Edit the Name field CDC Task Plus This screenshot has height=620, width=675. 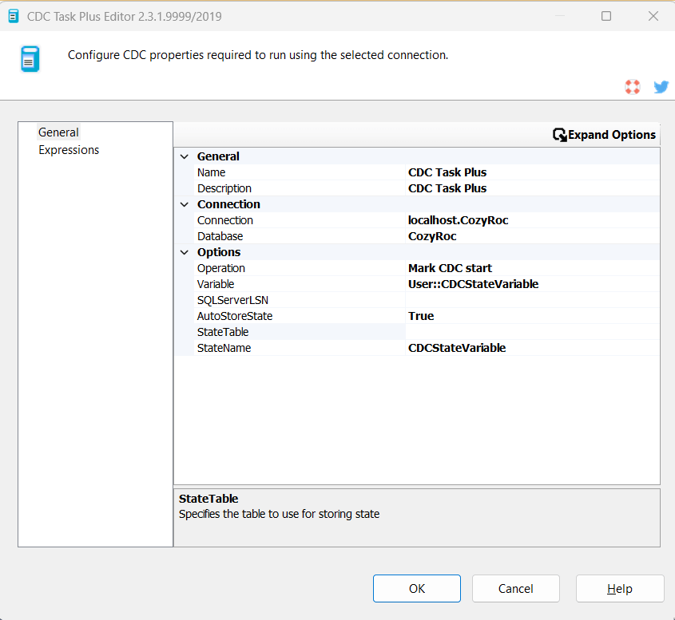pos(531,172)
